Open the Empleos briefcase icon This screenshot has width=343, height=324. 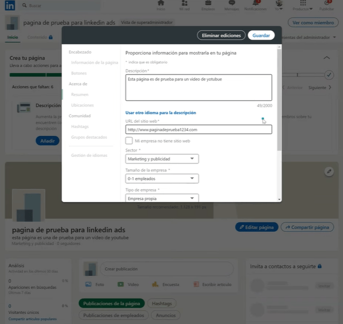click(x=208, y=3)
